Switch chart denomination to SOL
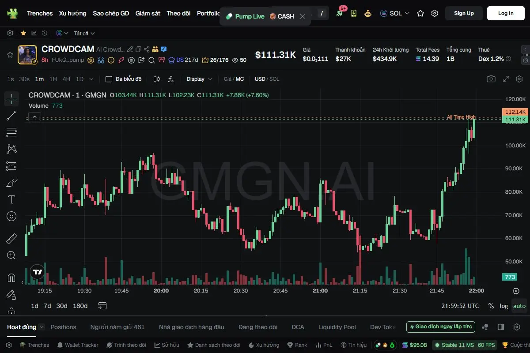This screenshot has height=353, width=530. pyautogui.click(x=274, y=79)
